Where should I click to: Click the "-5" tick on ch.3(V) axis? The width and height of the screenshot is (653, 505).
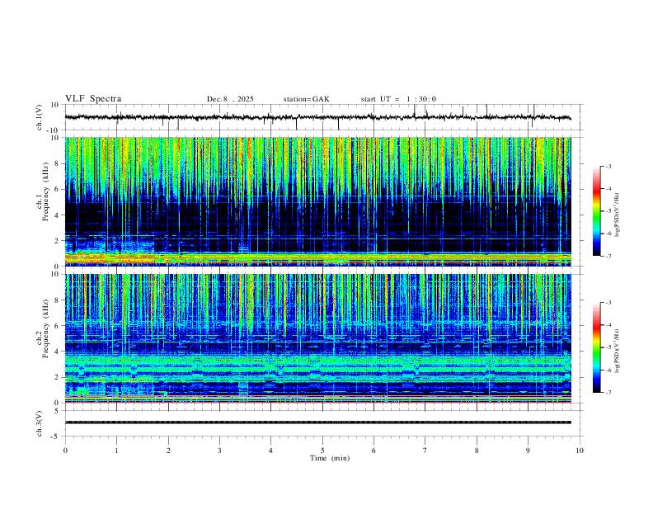[x=55, y=437]
